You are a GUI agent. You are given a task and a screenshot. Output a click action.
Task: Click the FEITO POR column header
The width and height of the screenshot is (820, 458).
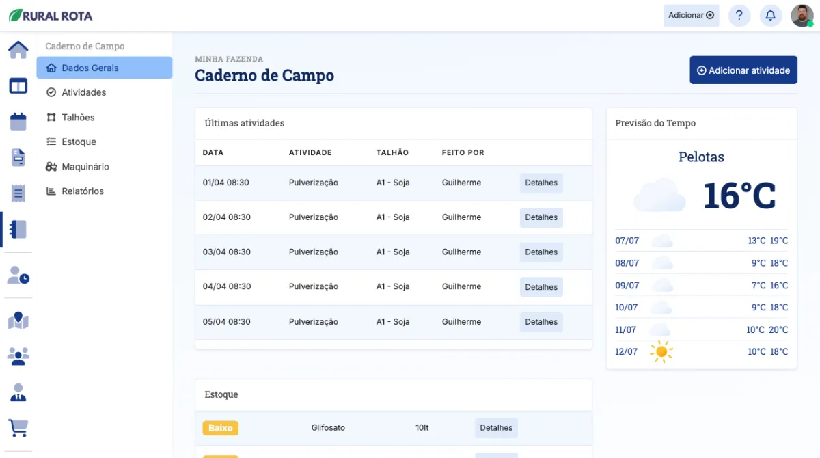[x=463, y=152]
